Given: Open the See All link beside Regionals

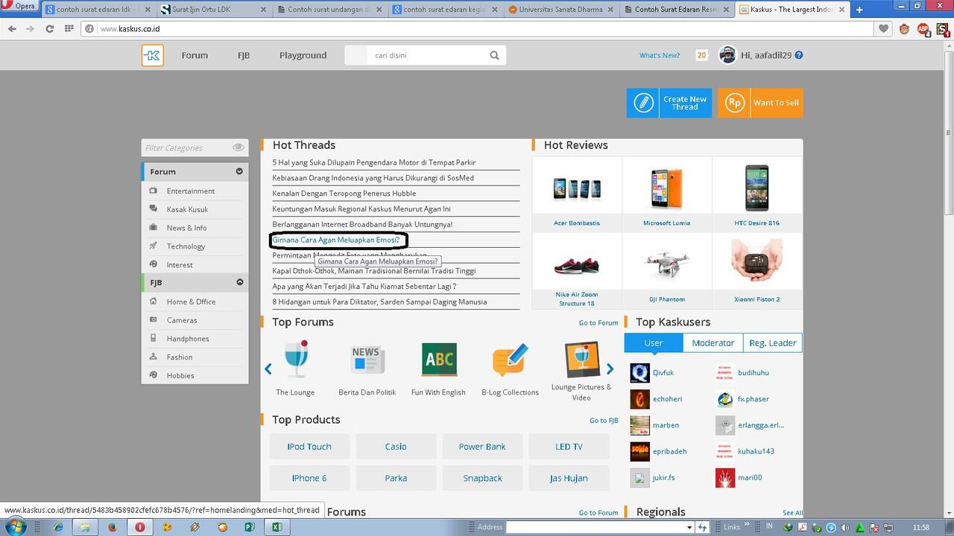Looking at the screenshot, I should click(792, 513).
